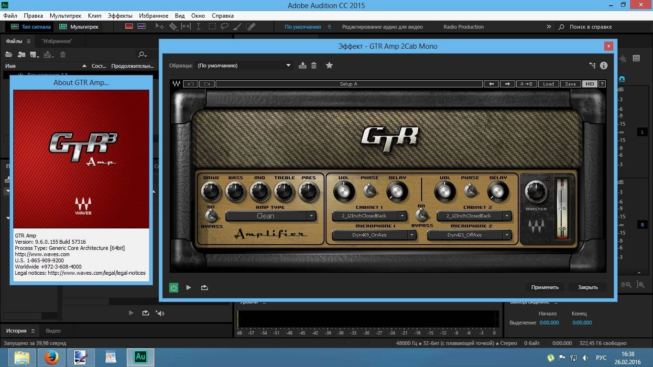
Task: Open Cabinet 1 dropdown 2_12InchClosedBack
Action: 369,216
